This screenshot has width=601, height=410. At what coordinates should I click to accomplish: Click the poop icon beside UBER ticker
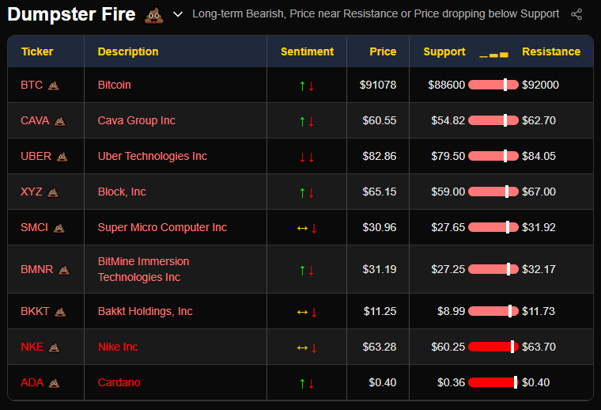[62, 157]
